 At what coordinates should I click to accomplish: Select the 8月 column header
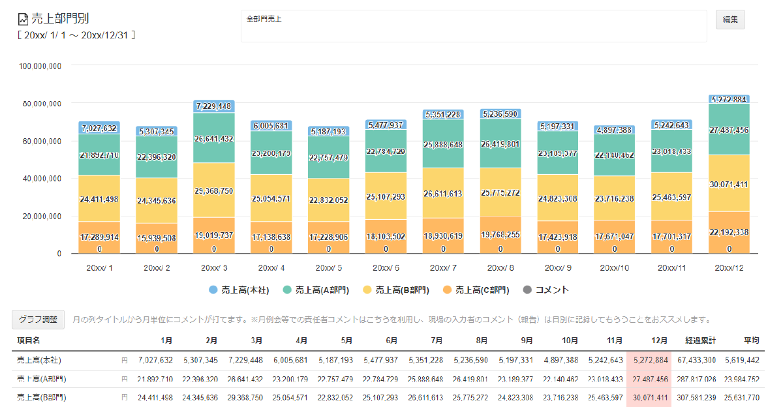pyautogui.click(x=481, y=340)
